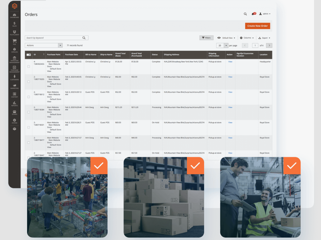321x240 pixels.
Task: Open the Dashboard sidebar section
Action: [x=14, y=16]
